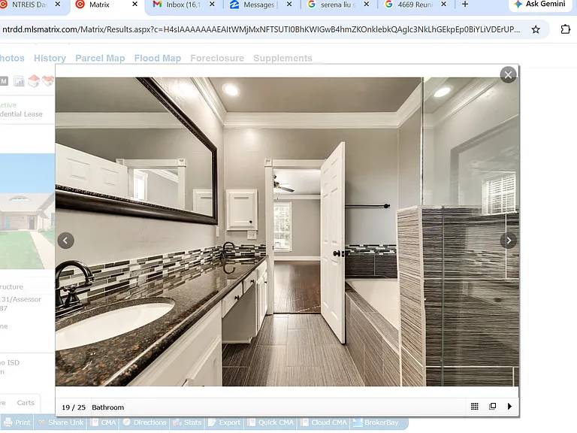
Task: Click the Share Link button
Action: click(60, 422)
